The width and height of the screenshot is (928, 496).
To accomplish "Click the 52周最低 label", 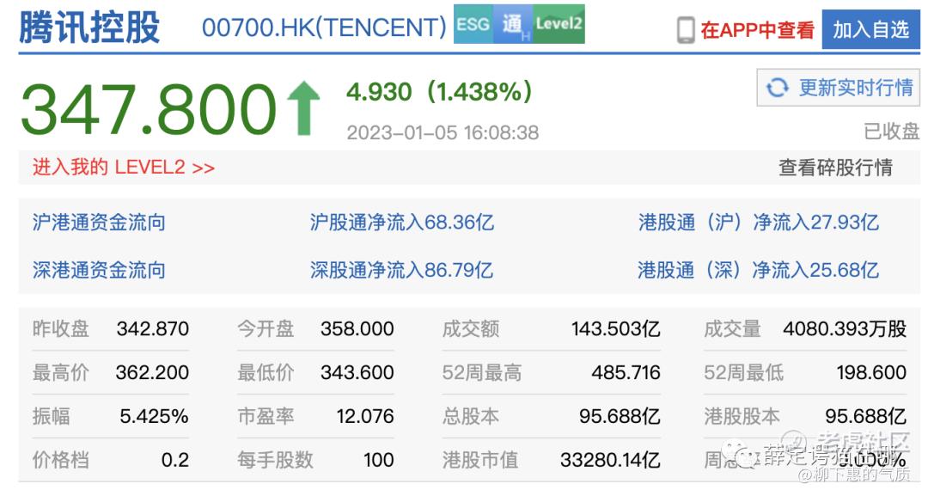I will (744, 372).
